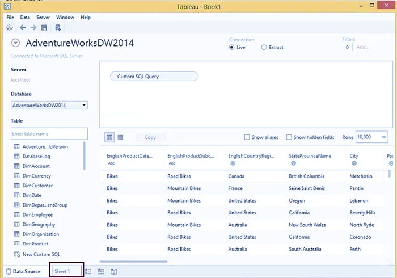Click the British Columbia cell
The width and height of the screenshot is (397, 278).
tap(307, 176)
